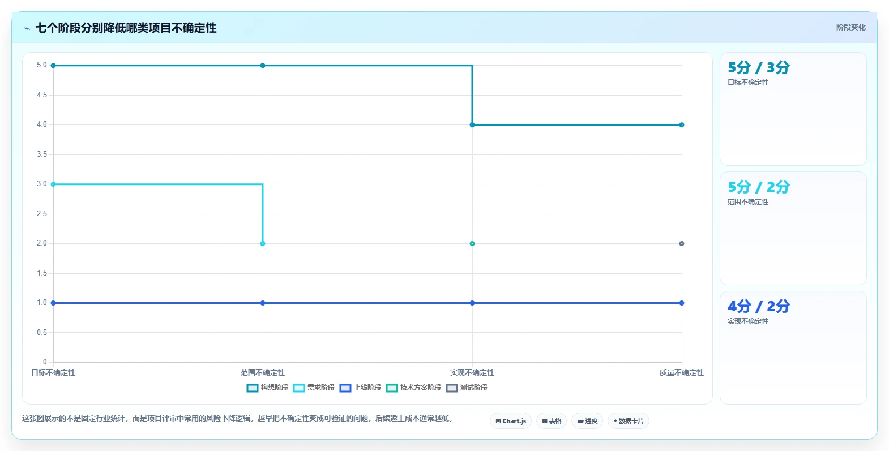This screenshot has width=889, height=451.
Task: Click the 需求阶段 data point at 范围不确定性
Action: tap(263, 243)
